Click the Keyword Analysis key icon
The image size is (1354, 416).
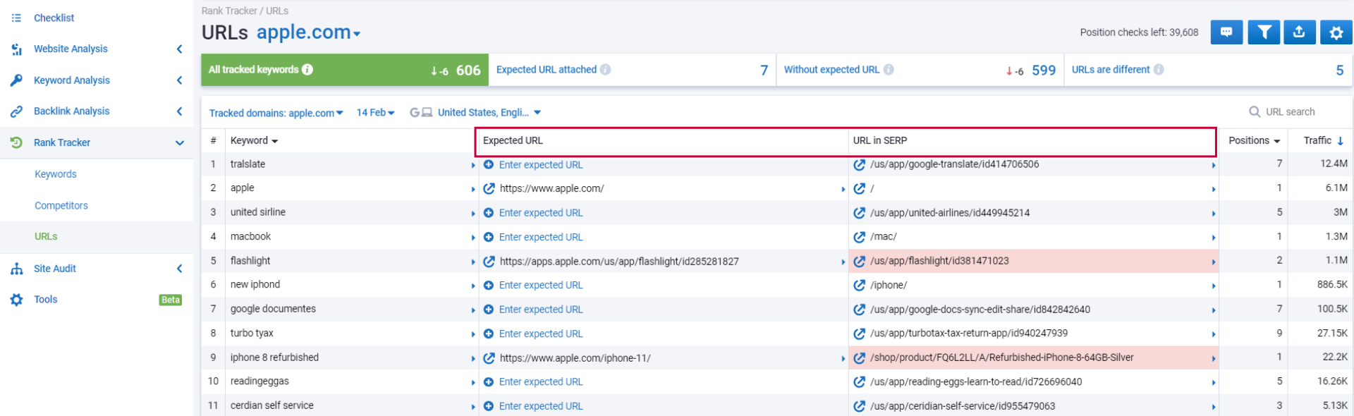[x=16, y=80]
